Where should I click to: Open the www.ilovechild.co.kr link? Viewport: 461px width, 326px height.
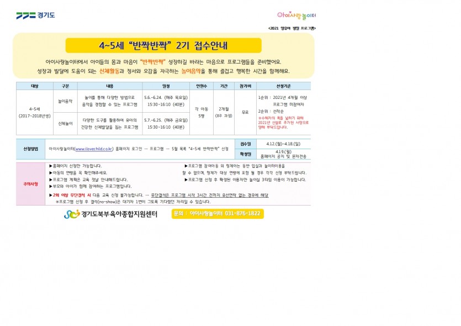(x=94, y=149)
